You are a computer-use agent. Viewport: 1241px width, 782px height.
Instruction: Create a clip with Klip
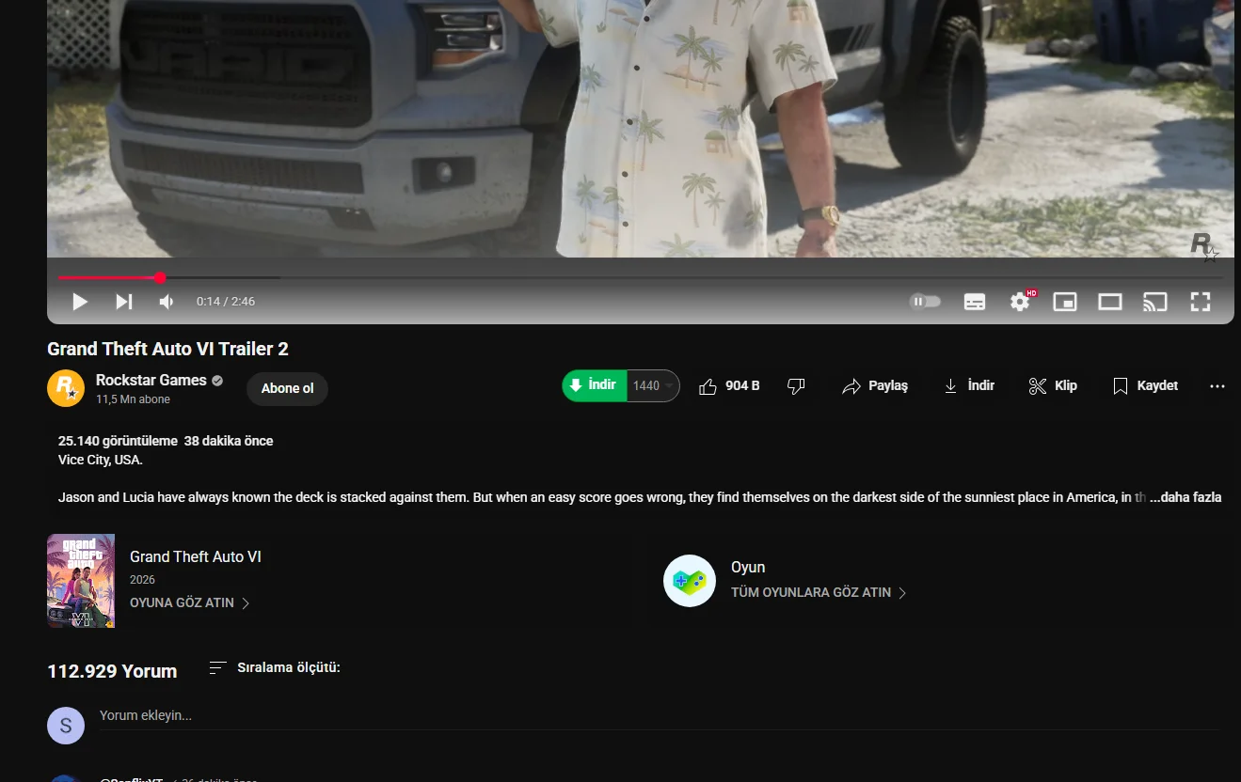click(1053, 385)
